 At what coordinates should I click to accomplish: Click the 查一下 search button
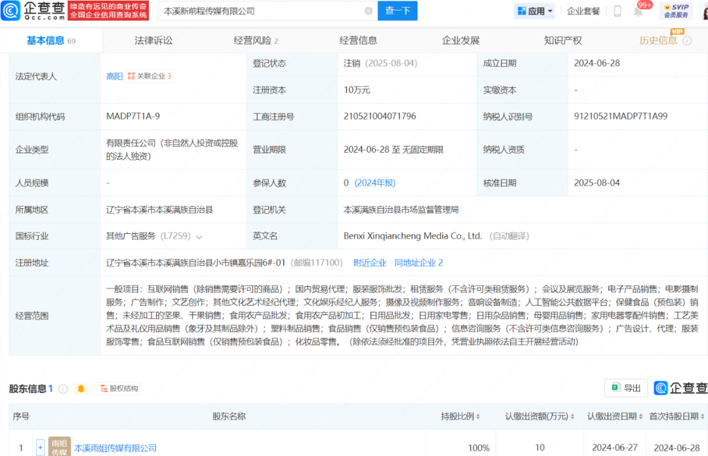[397, 11]
